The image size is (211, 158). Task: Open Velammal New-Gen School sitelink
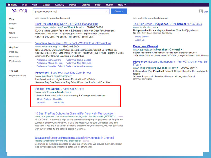[51, 66]
